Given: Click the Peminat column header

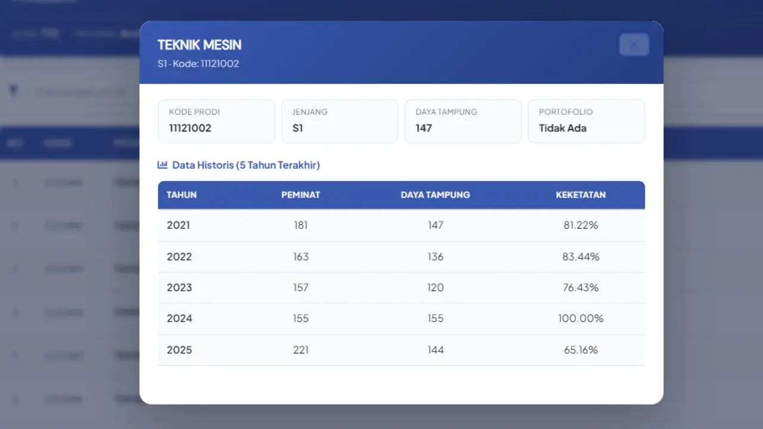Looking at the screenshot, I should click(x=301, y=195).
